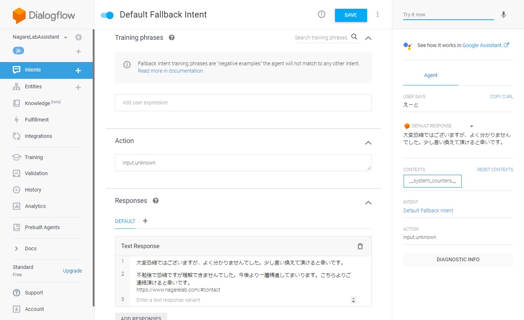Click the microphone icon for voice input

tap(504, 15)
